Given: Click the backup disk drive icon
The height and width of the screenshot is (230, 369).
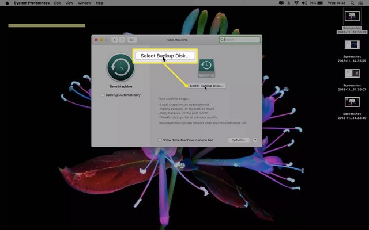Looking at the screenshot, I should [206, 68].
